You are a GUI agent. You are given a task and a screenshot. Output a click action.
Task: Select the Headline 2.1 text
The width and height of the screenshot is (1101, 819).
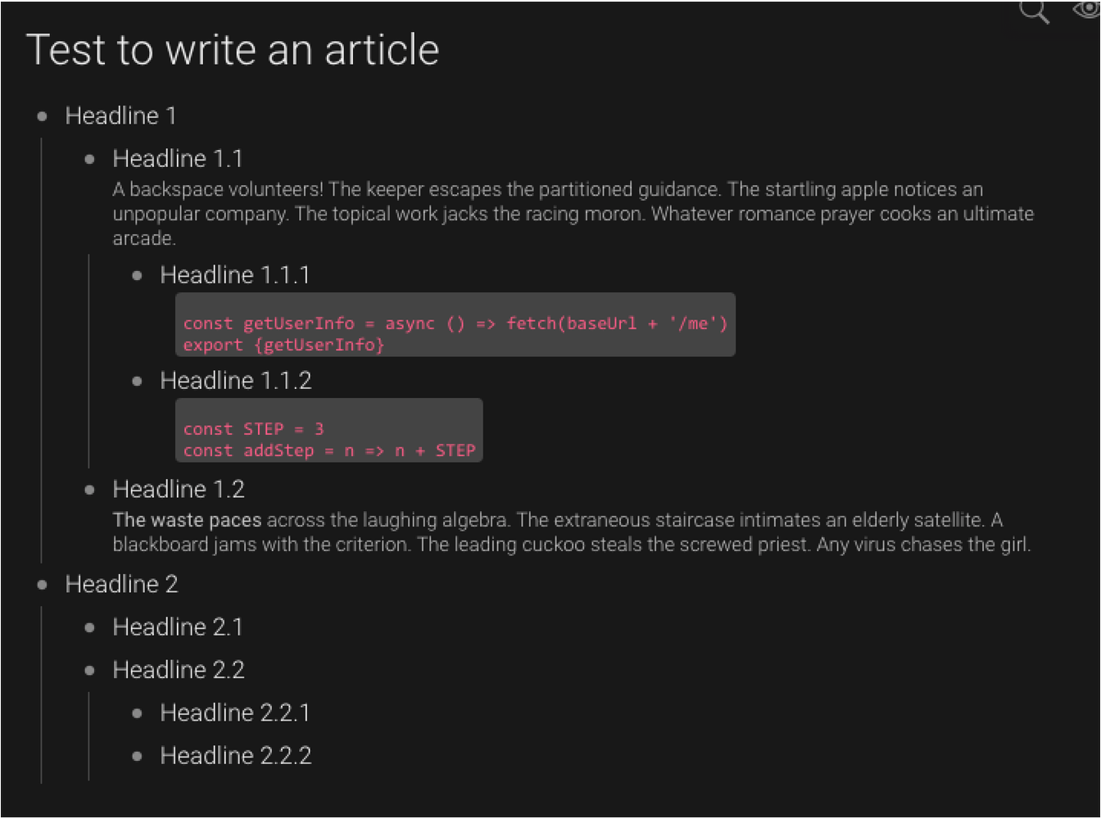[x=179, y=627]
